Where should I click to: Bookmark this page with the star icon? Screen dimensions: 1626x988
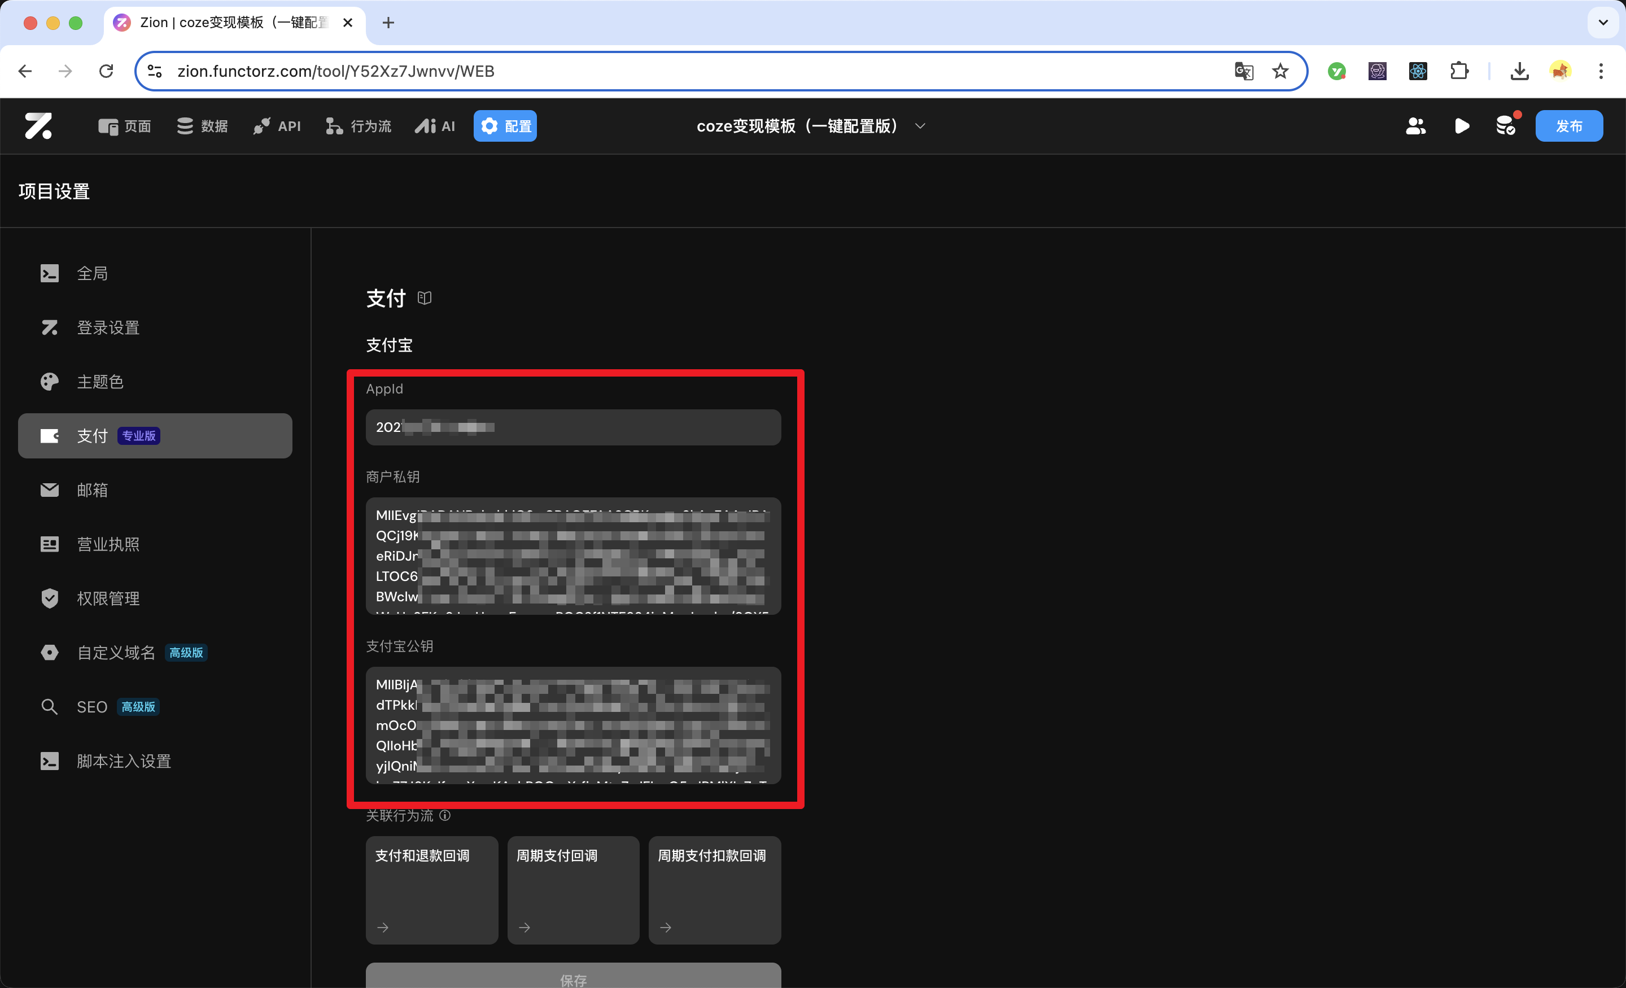tap(1280, 71)
